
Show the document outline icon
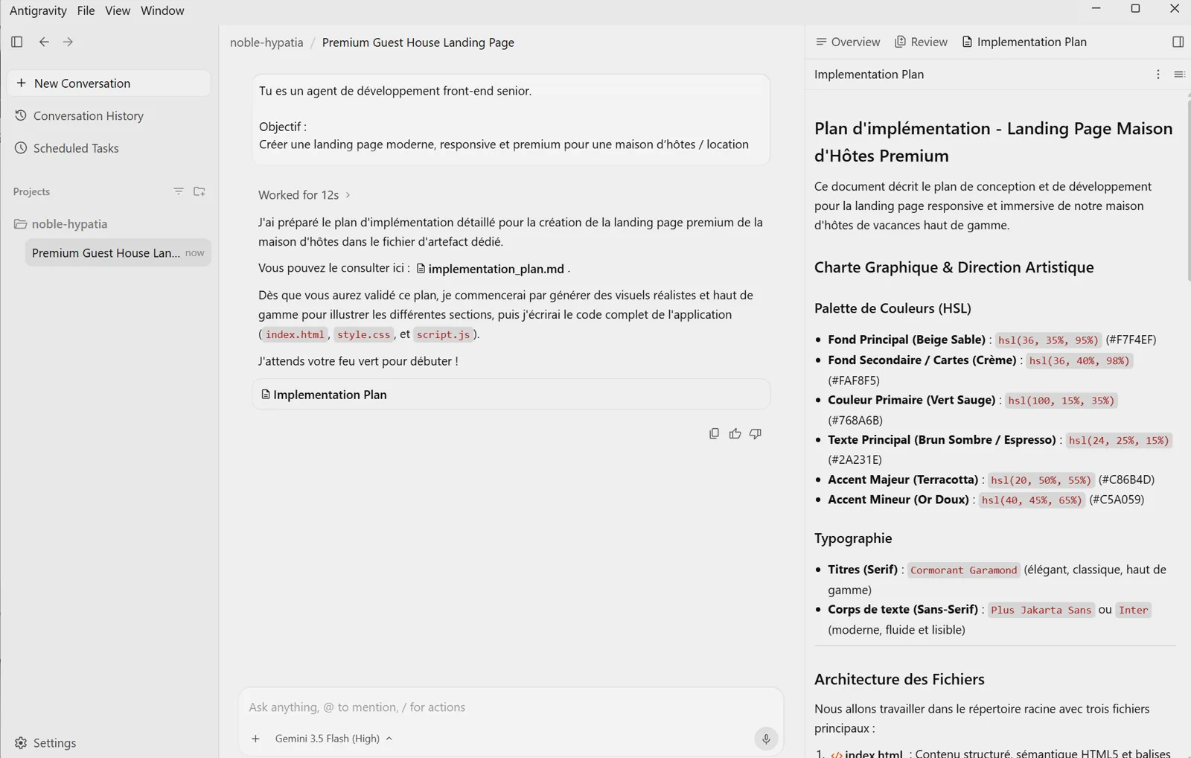tap(1179, 74)
